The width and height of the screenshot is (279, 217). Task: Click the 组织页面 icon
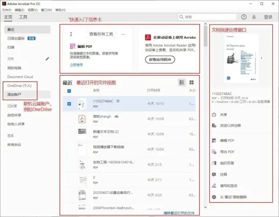214,163
